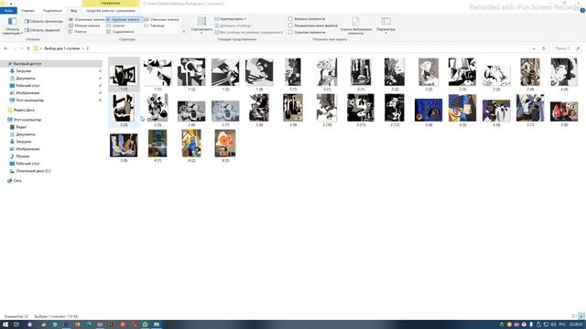Choose Огромные значки layout

tap(86, 19)
